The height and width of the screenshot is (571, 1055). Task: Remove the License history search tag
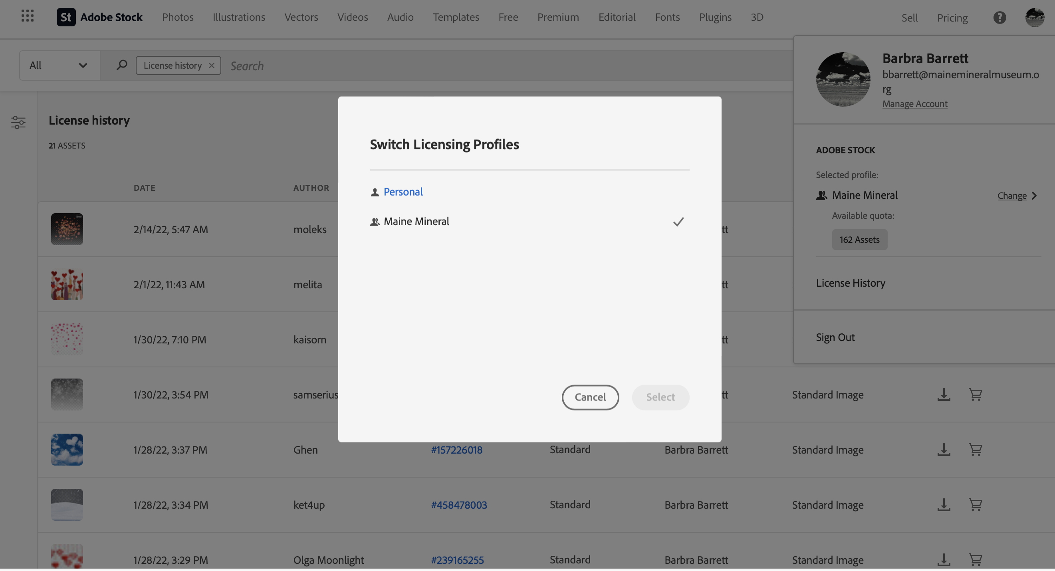click(212, 65)
